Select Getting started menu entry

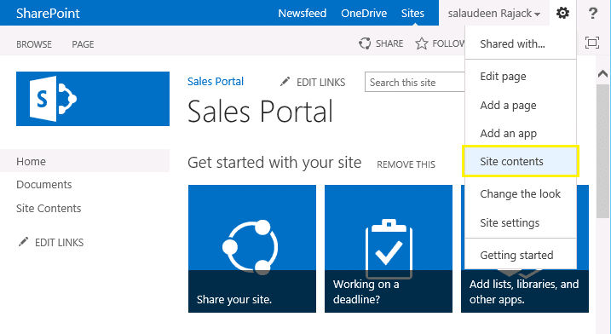coord(521,255)
